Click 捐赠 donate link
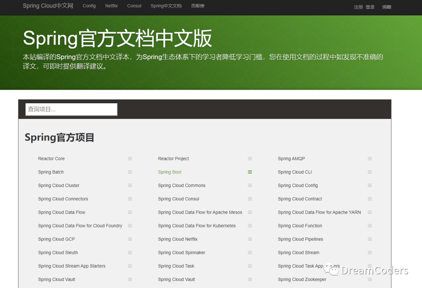Image resolution: width=422 pixels, height=288 pixels. point(386,7)
